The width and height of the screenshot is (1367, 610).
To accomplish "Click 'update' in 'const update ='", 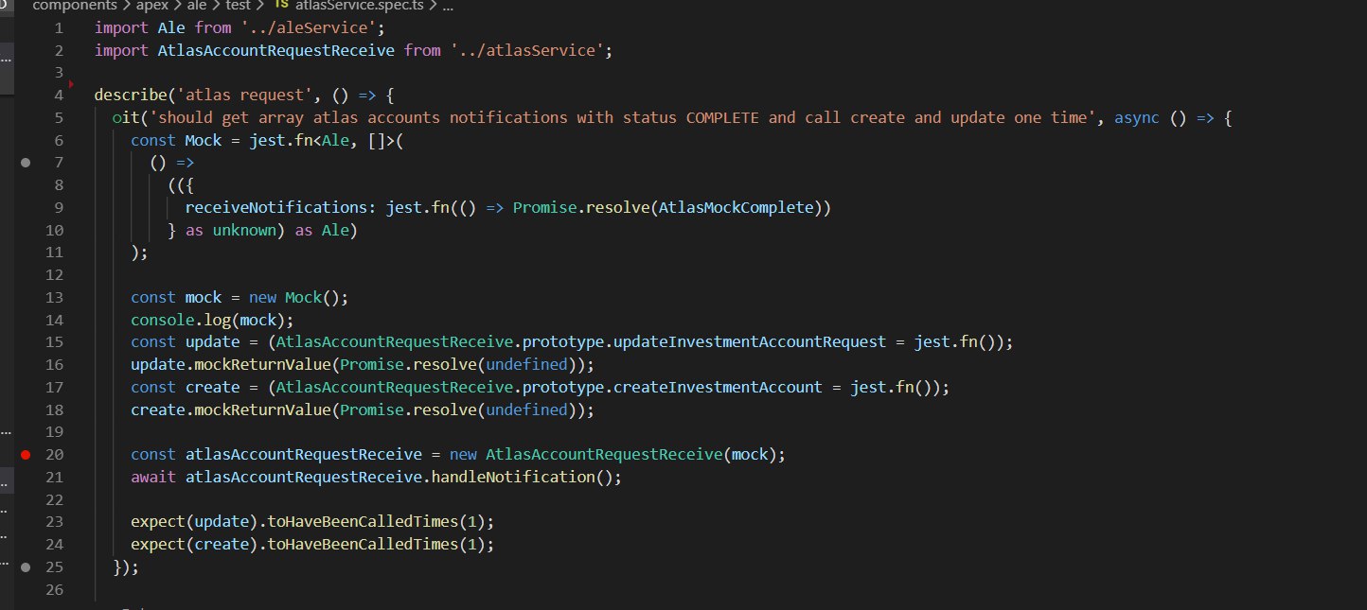I will [212, 342].
